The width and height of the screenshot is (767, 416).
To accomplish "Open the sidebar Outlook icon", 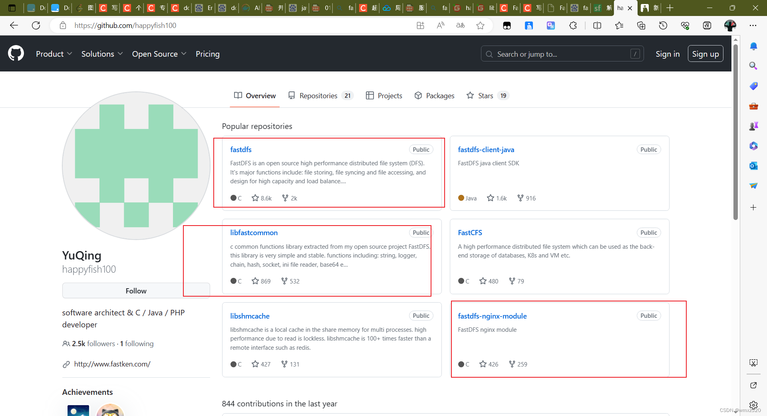I will click(x=753, y=166).
